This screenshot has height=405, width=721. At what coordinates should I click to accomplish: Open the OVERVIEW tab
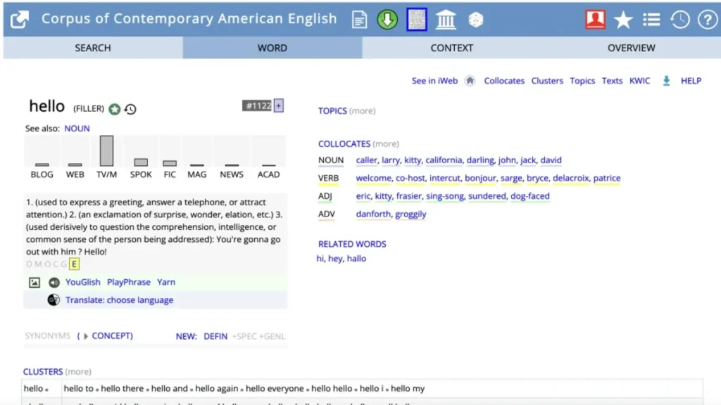pyautogui.click(x=631, y=48)
